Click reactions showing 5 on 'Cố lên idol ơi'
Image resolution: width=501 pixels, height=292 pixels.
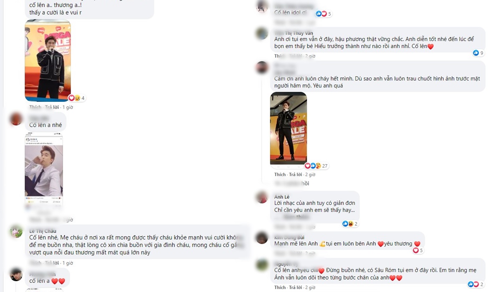pyautogui.click(x=324, y=14)
